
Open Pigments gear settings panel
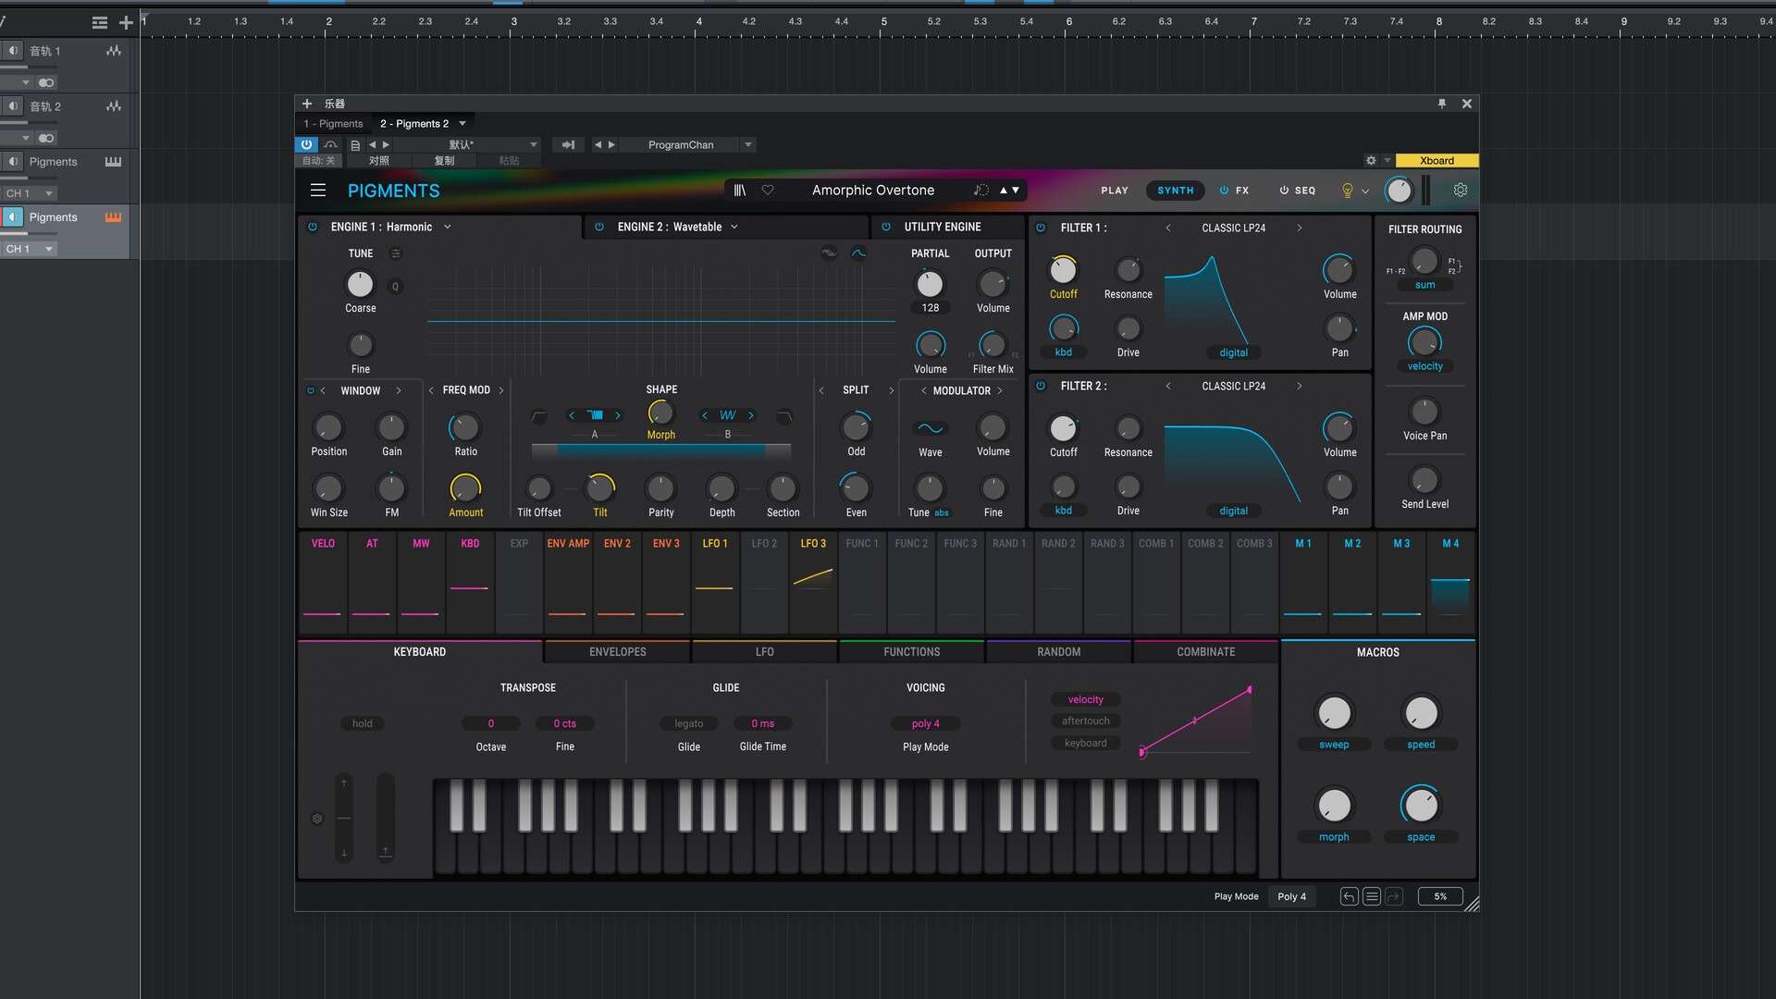point(1461,190)
